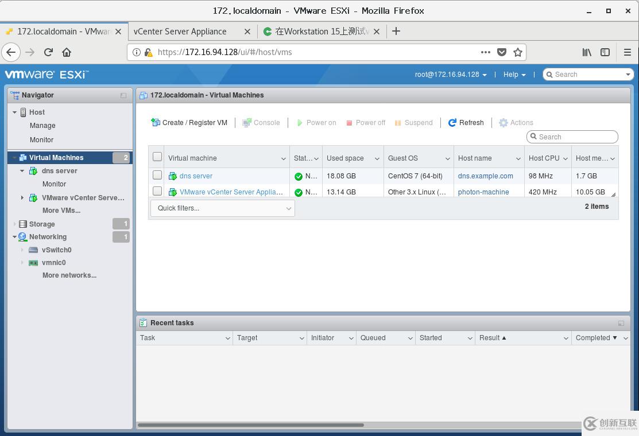This screenshot has width=639, height=436.
Task: Open the Firefox Library icon
Action: click(586, 52)
